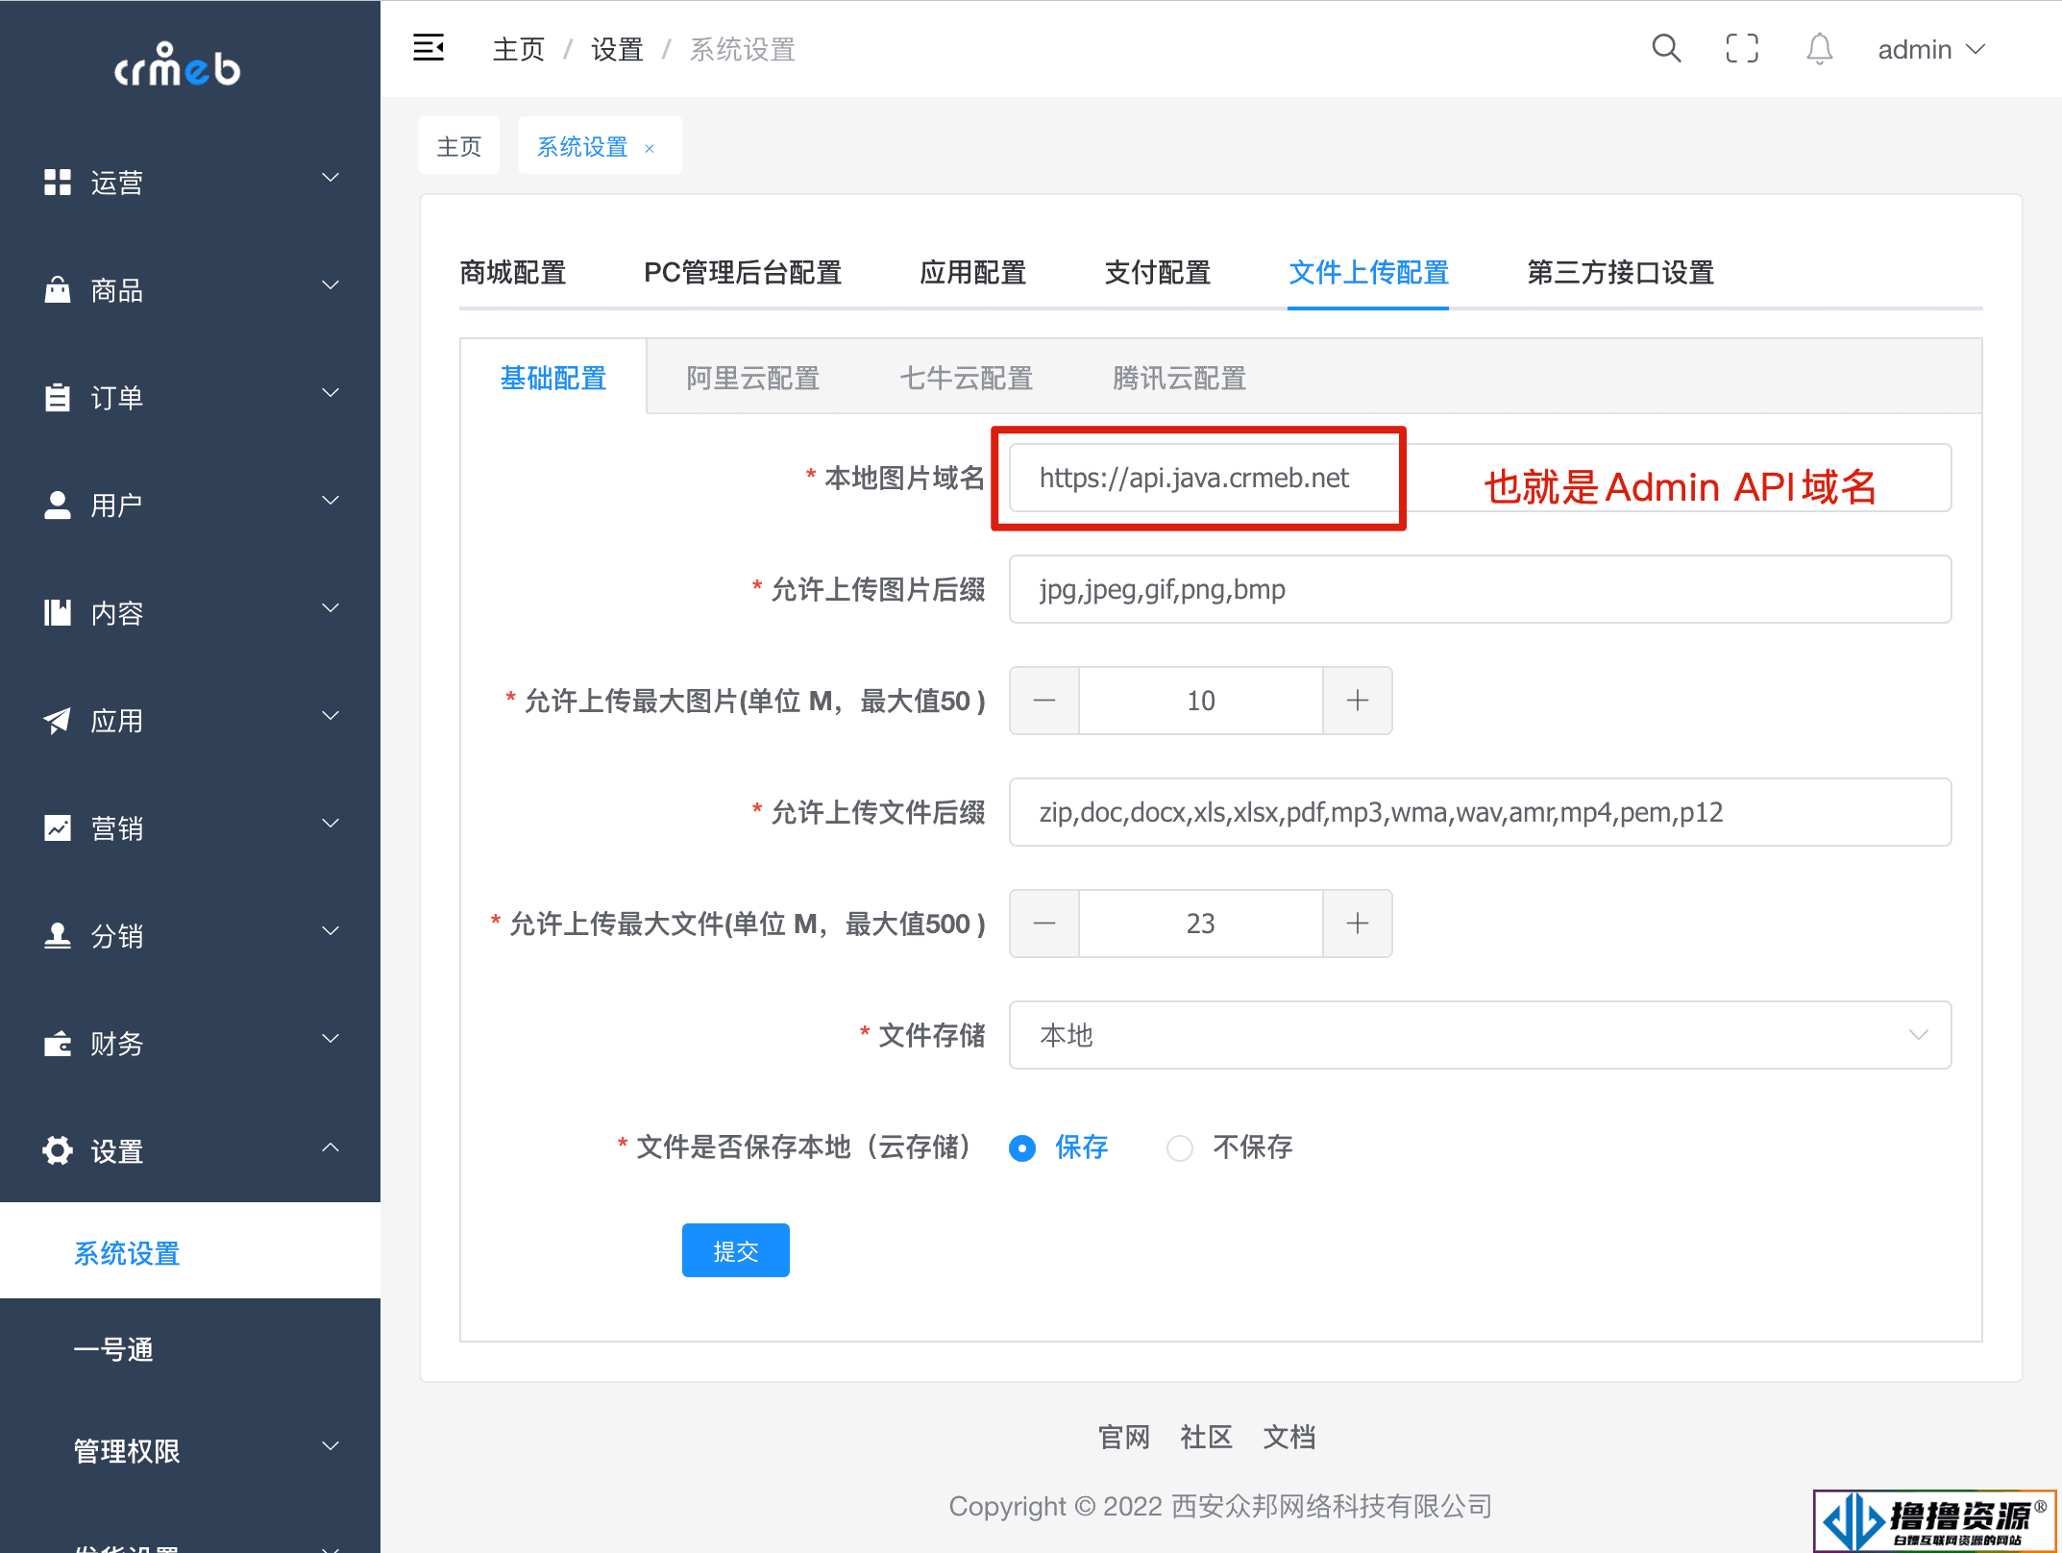The height and width of the screenshot is (1553, 2062).
Task: Click the 商品 bag icon in sidebar
Action: [58, 289]
